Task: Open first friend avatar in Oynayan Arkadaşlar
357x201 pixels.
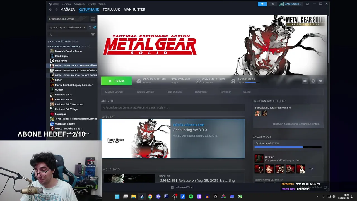Action: [258, 113]
